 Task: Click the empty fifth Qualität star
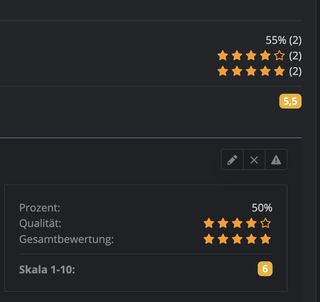(265, 223)
